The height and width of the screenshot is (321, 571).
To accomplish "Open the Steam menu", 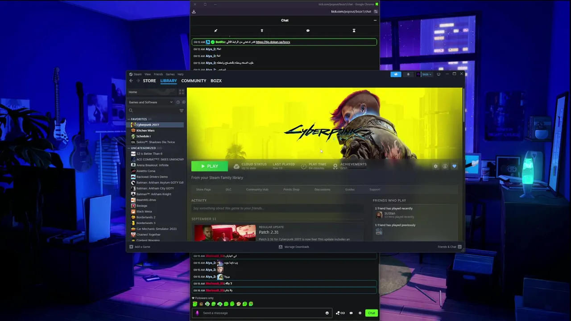I will tap(135, 74).
